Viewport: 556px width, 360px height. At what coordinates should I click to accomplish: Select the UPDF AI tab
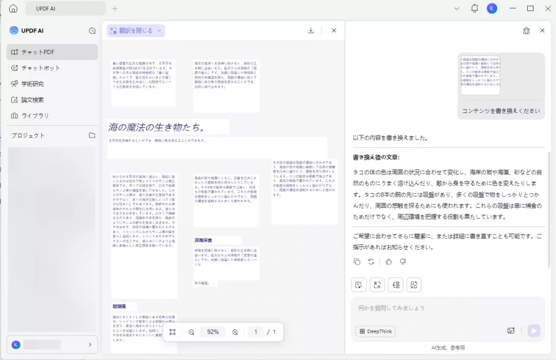(x=65, y=9)
